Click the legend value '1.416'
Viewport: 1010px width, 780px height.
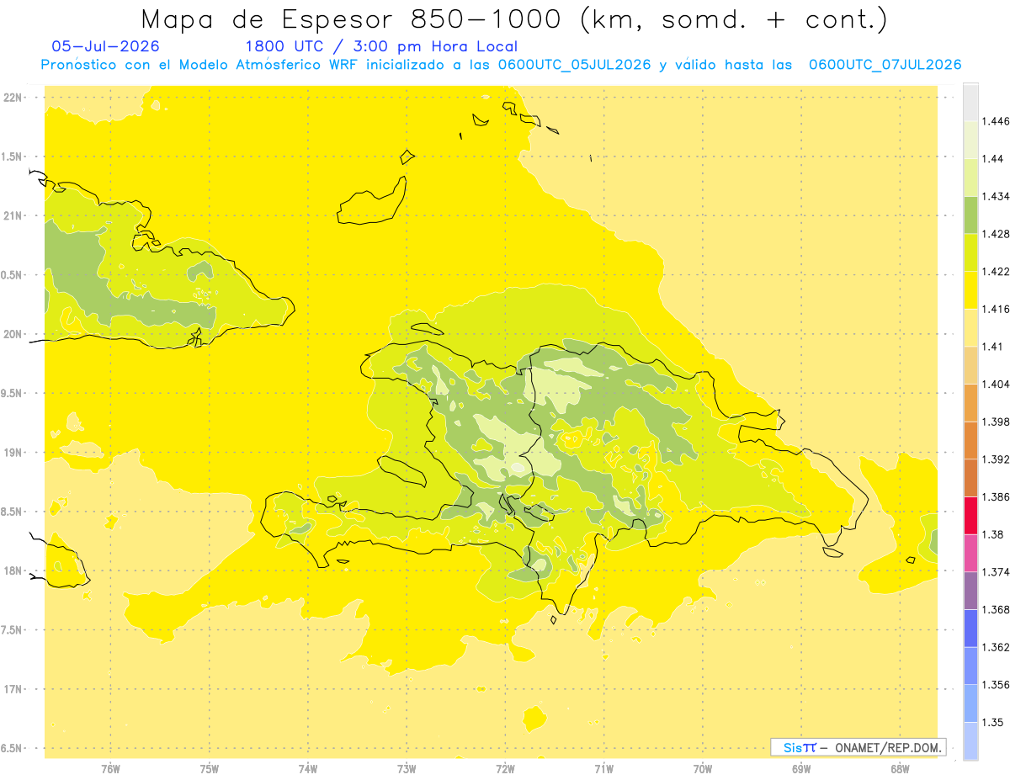997,309
